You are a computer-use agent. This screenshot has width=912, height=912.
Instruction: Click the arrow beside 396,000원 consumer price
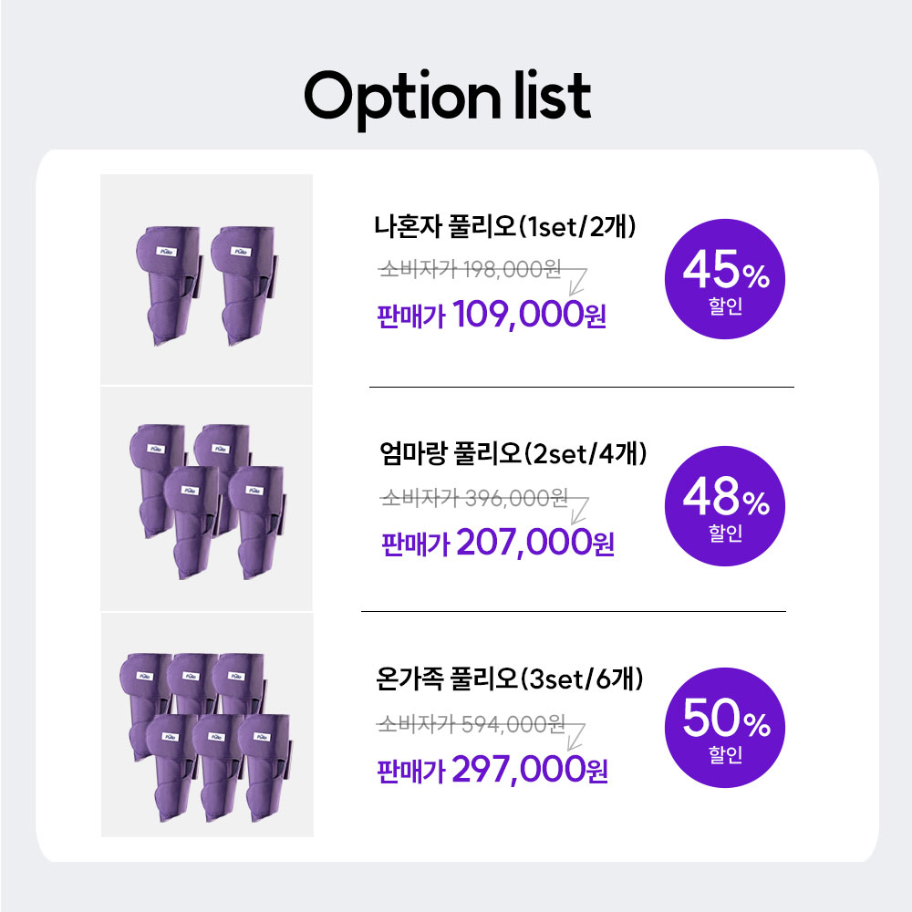click(580, 511)
